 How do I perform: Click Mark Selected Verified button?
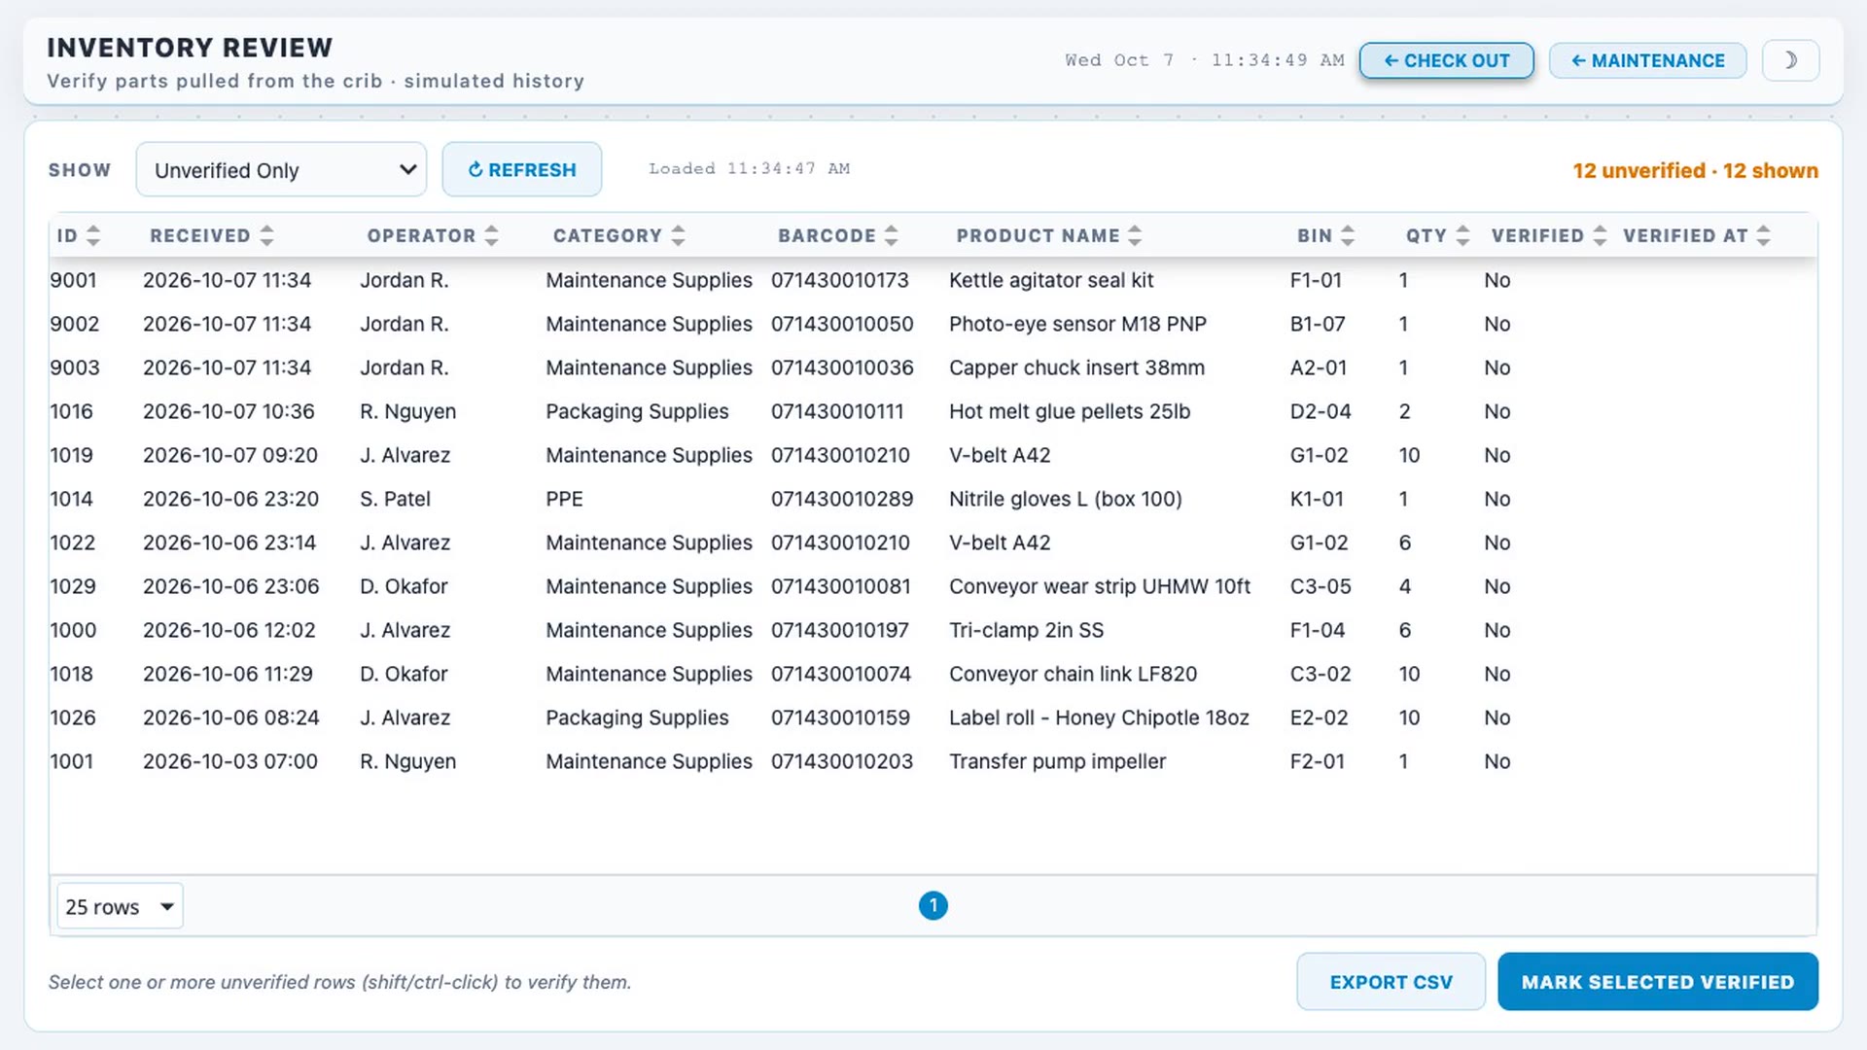1657,982
